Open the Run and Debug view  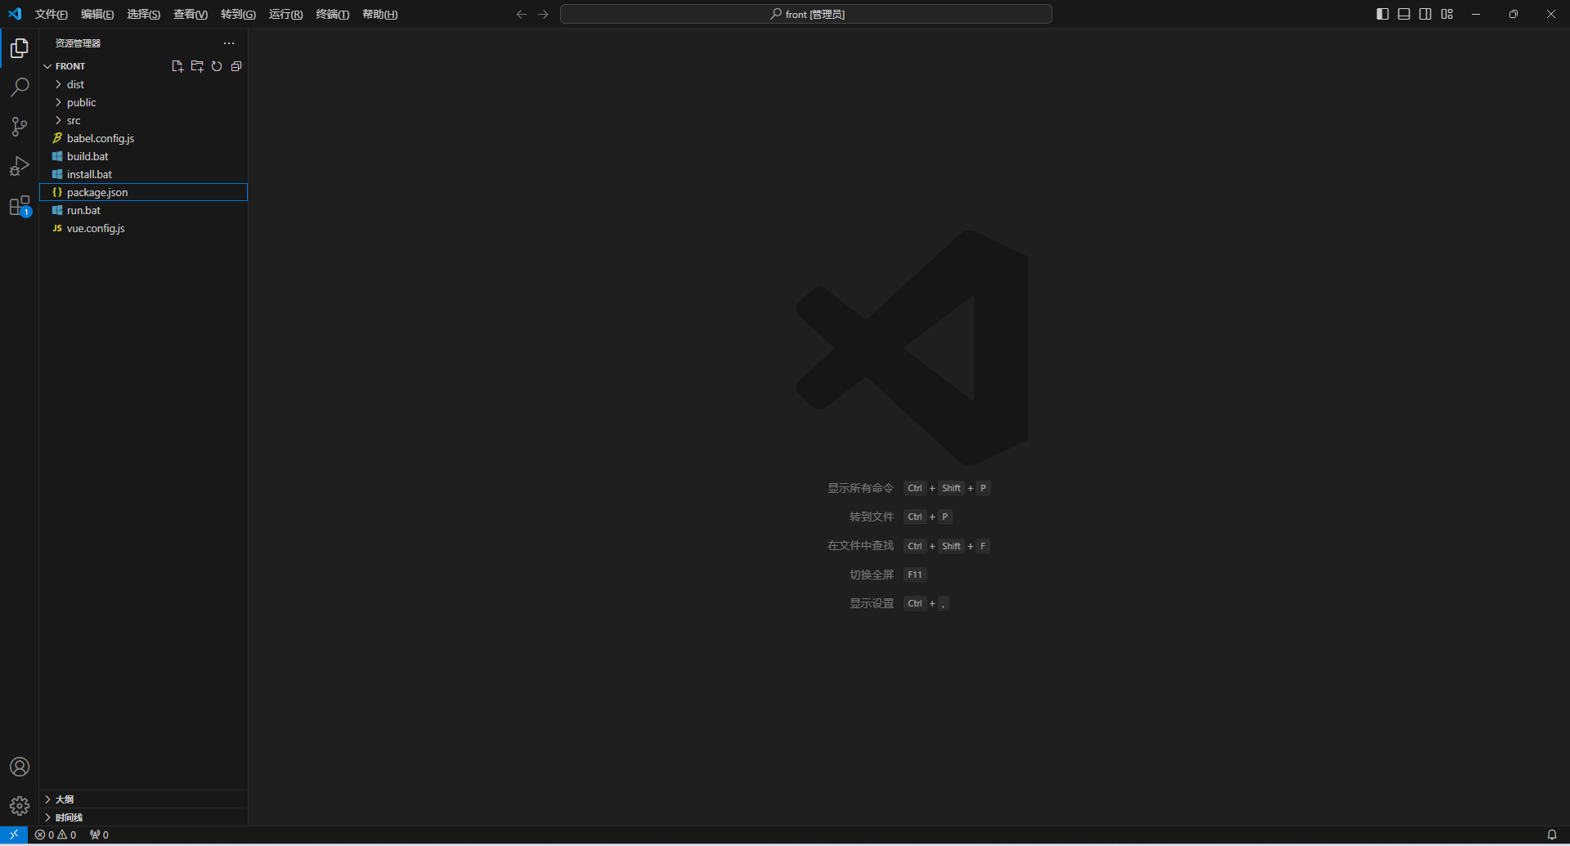20,166
